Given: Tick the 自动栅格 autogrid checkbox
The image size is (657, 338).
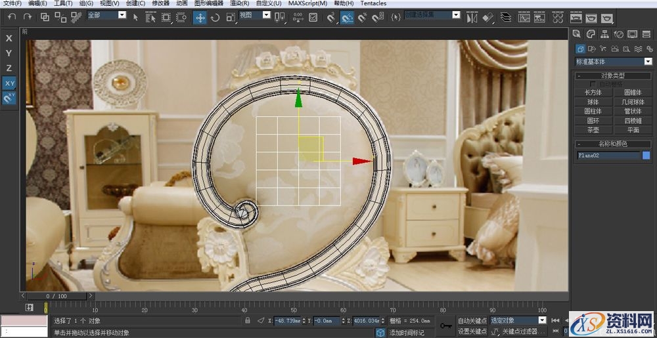Looking at the screenshot, I should tap(593, 84).
